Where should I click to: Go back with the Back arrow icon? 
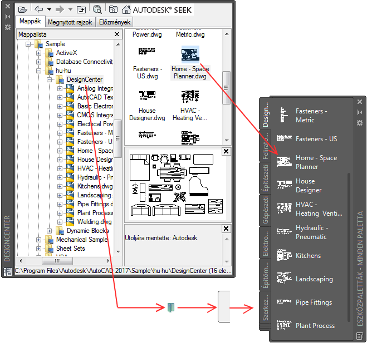38,9
